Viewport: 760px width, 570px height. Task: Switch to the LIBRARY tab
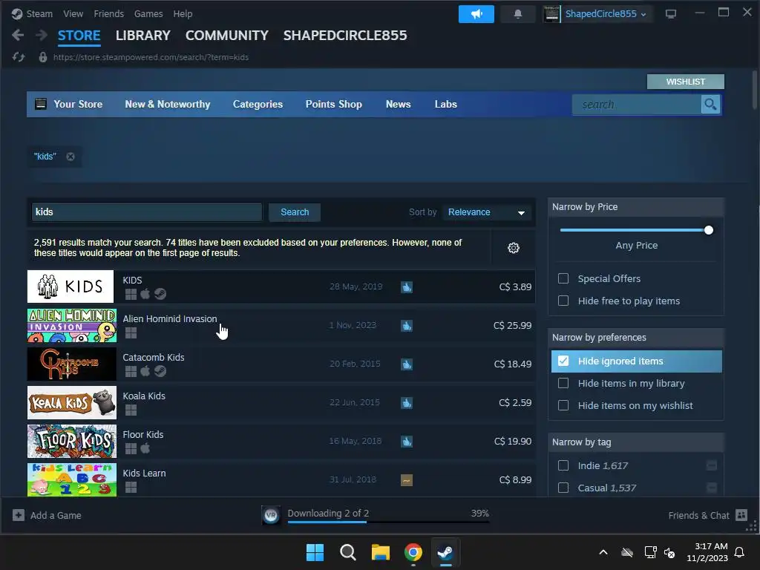(143, 36)
